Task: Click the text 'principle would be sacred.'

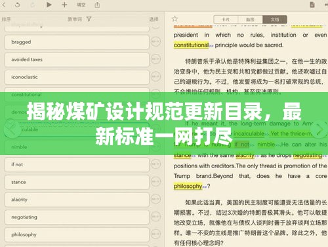Action: [249, 45]
